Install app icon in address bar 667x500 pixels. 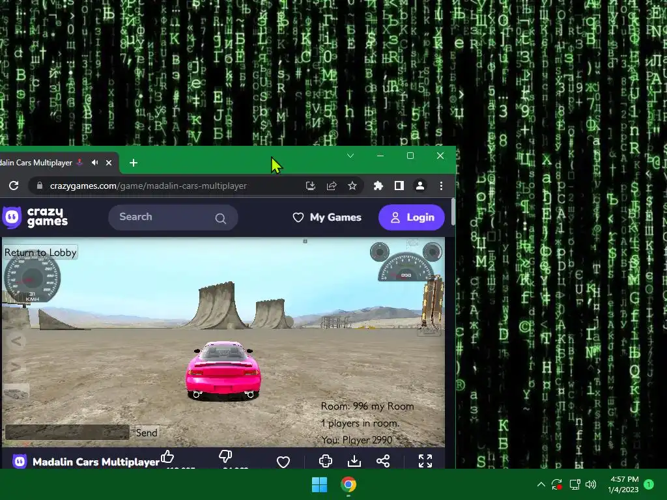point(311,186)
